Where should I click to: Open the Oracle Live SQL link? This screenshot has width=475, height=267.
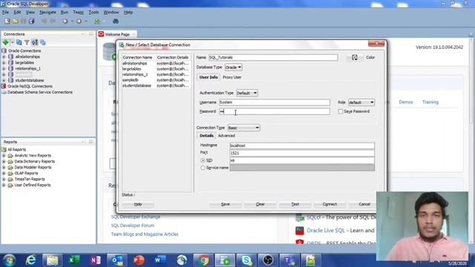pyautogui.click(x=326, y=231)
